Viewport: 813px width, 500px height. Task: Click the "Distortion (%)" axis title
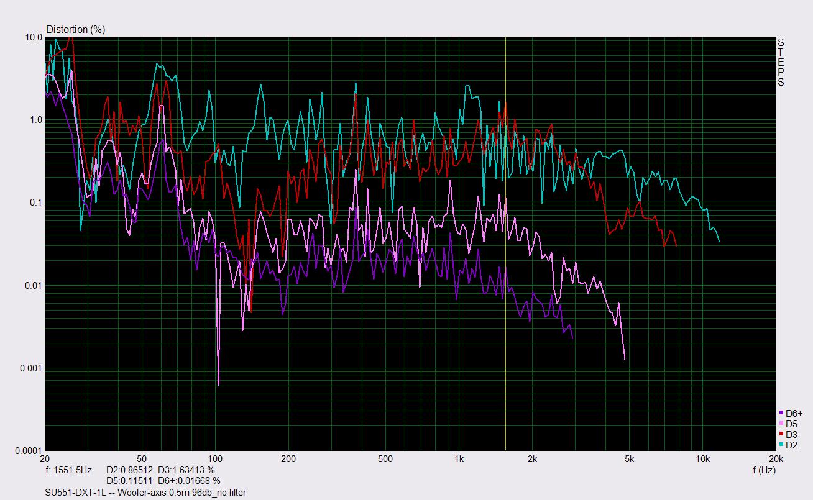tap(75, 29)
